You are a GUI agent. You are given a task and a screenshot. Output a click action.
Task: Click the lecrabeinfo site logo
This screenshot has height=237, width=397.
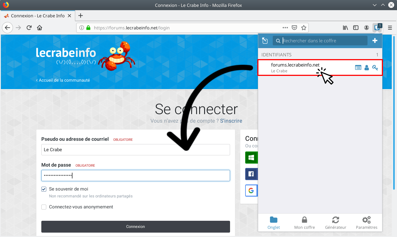pos(85,56)
